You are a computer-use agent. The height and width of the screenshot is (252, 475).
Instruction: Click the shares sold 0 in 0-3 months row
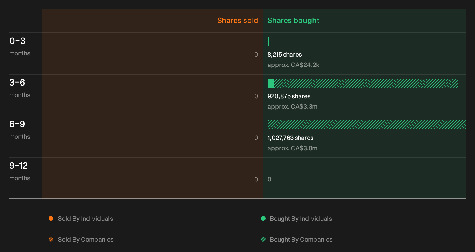(256, 55)
